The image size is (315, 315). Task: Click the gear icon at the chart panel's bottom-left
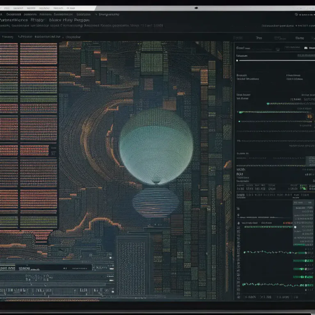pos(238,297)
